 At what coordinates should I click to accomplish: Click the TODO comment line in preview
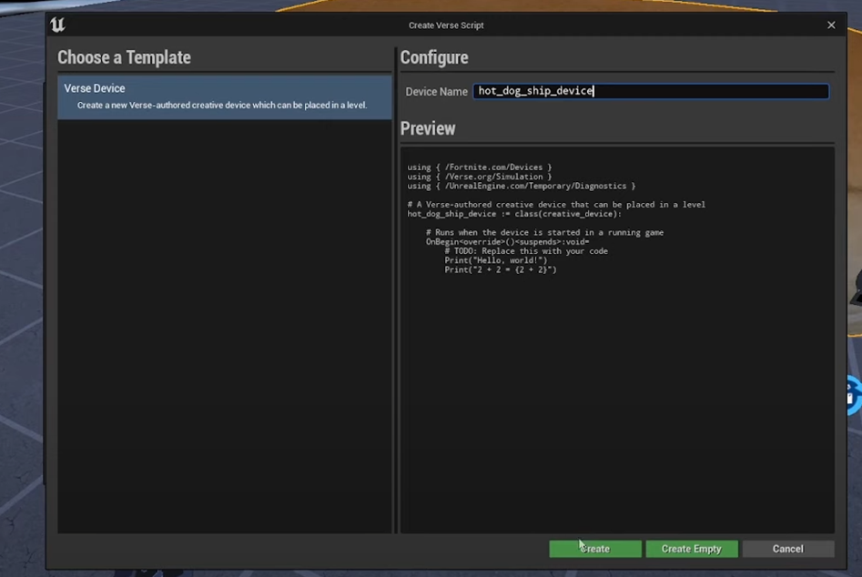(526, 251)
